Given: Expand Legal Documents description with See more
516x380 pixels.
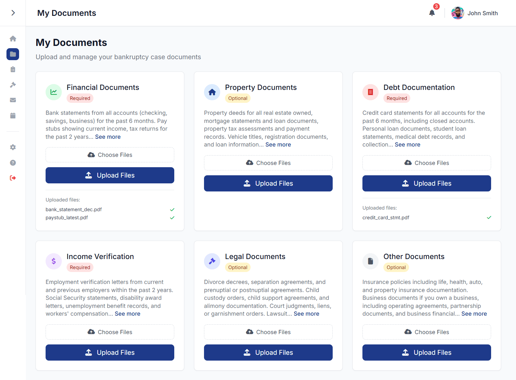Looking at the screenshot, I should 306,314.
